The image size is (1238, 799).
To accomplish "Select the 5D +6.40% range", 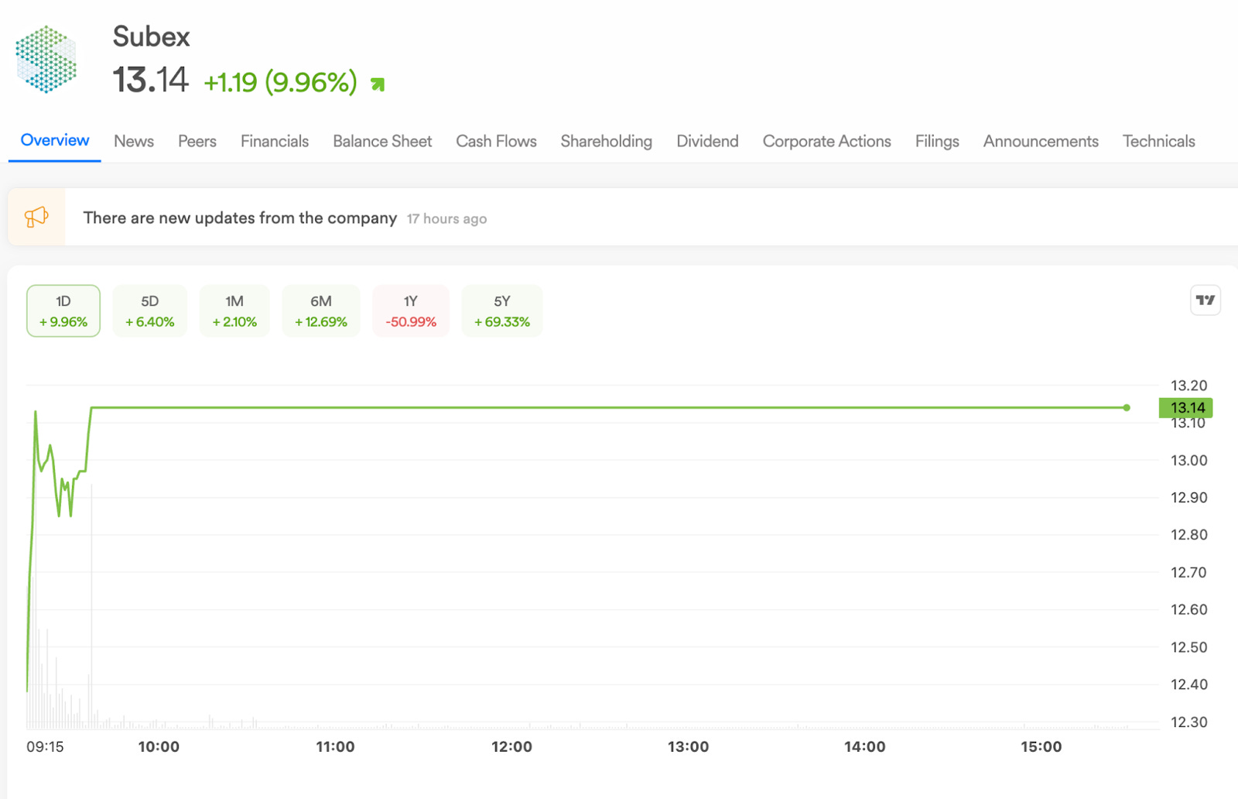I will (150, 311).
